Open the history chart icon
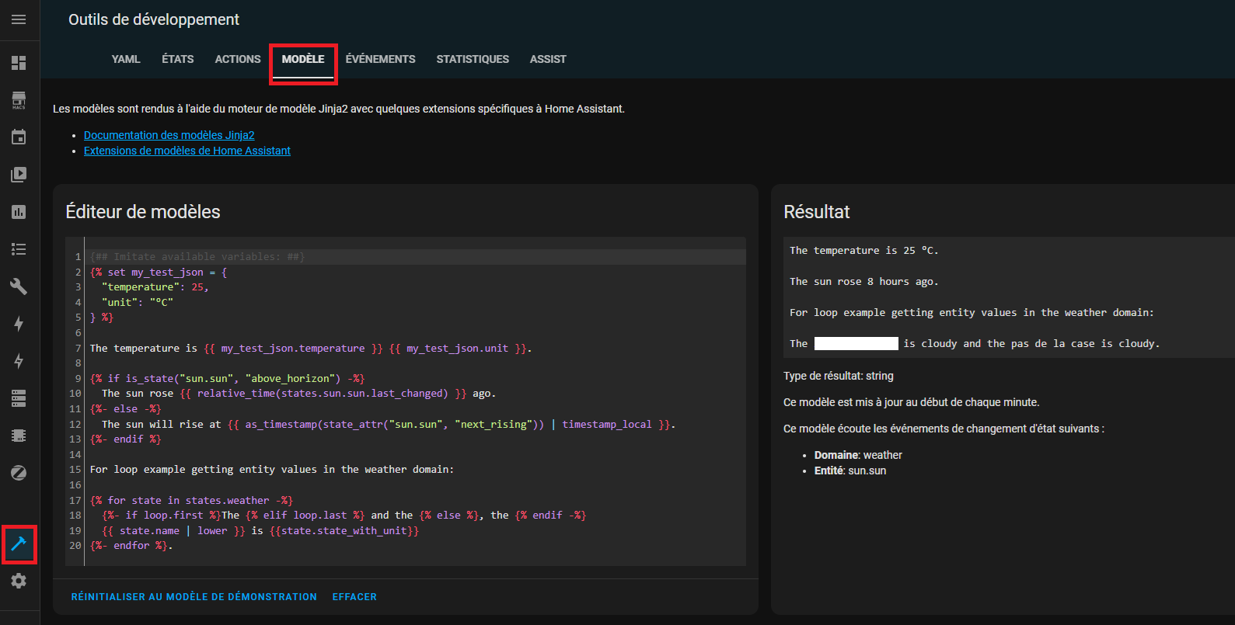The height and width of the screenshot is (625, 1235). [x=19, y=212]
